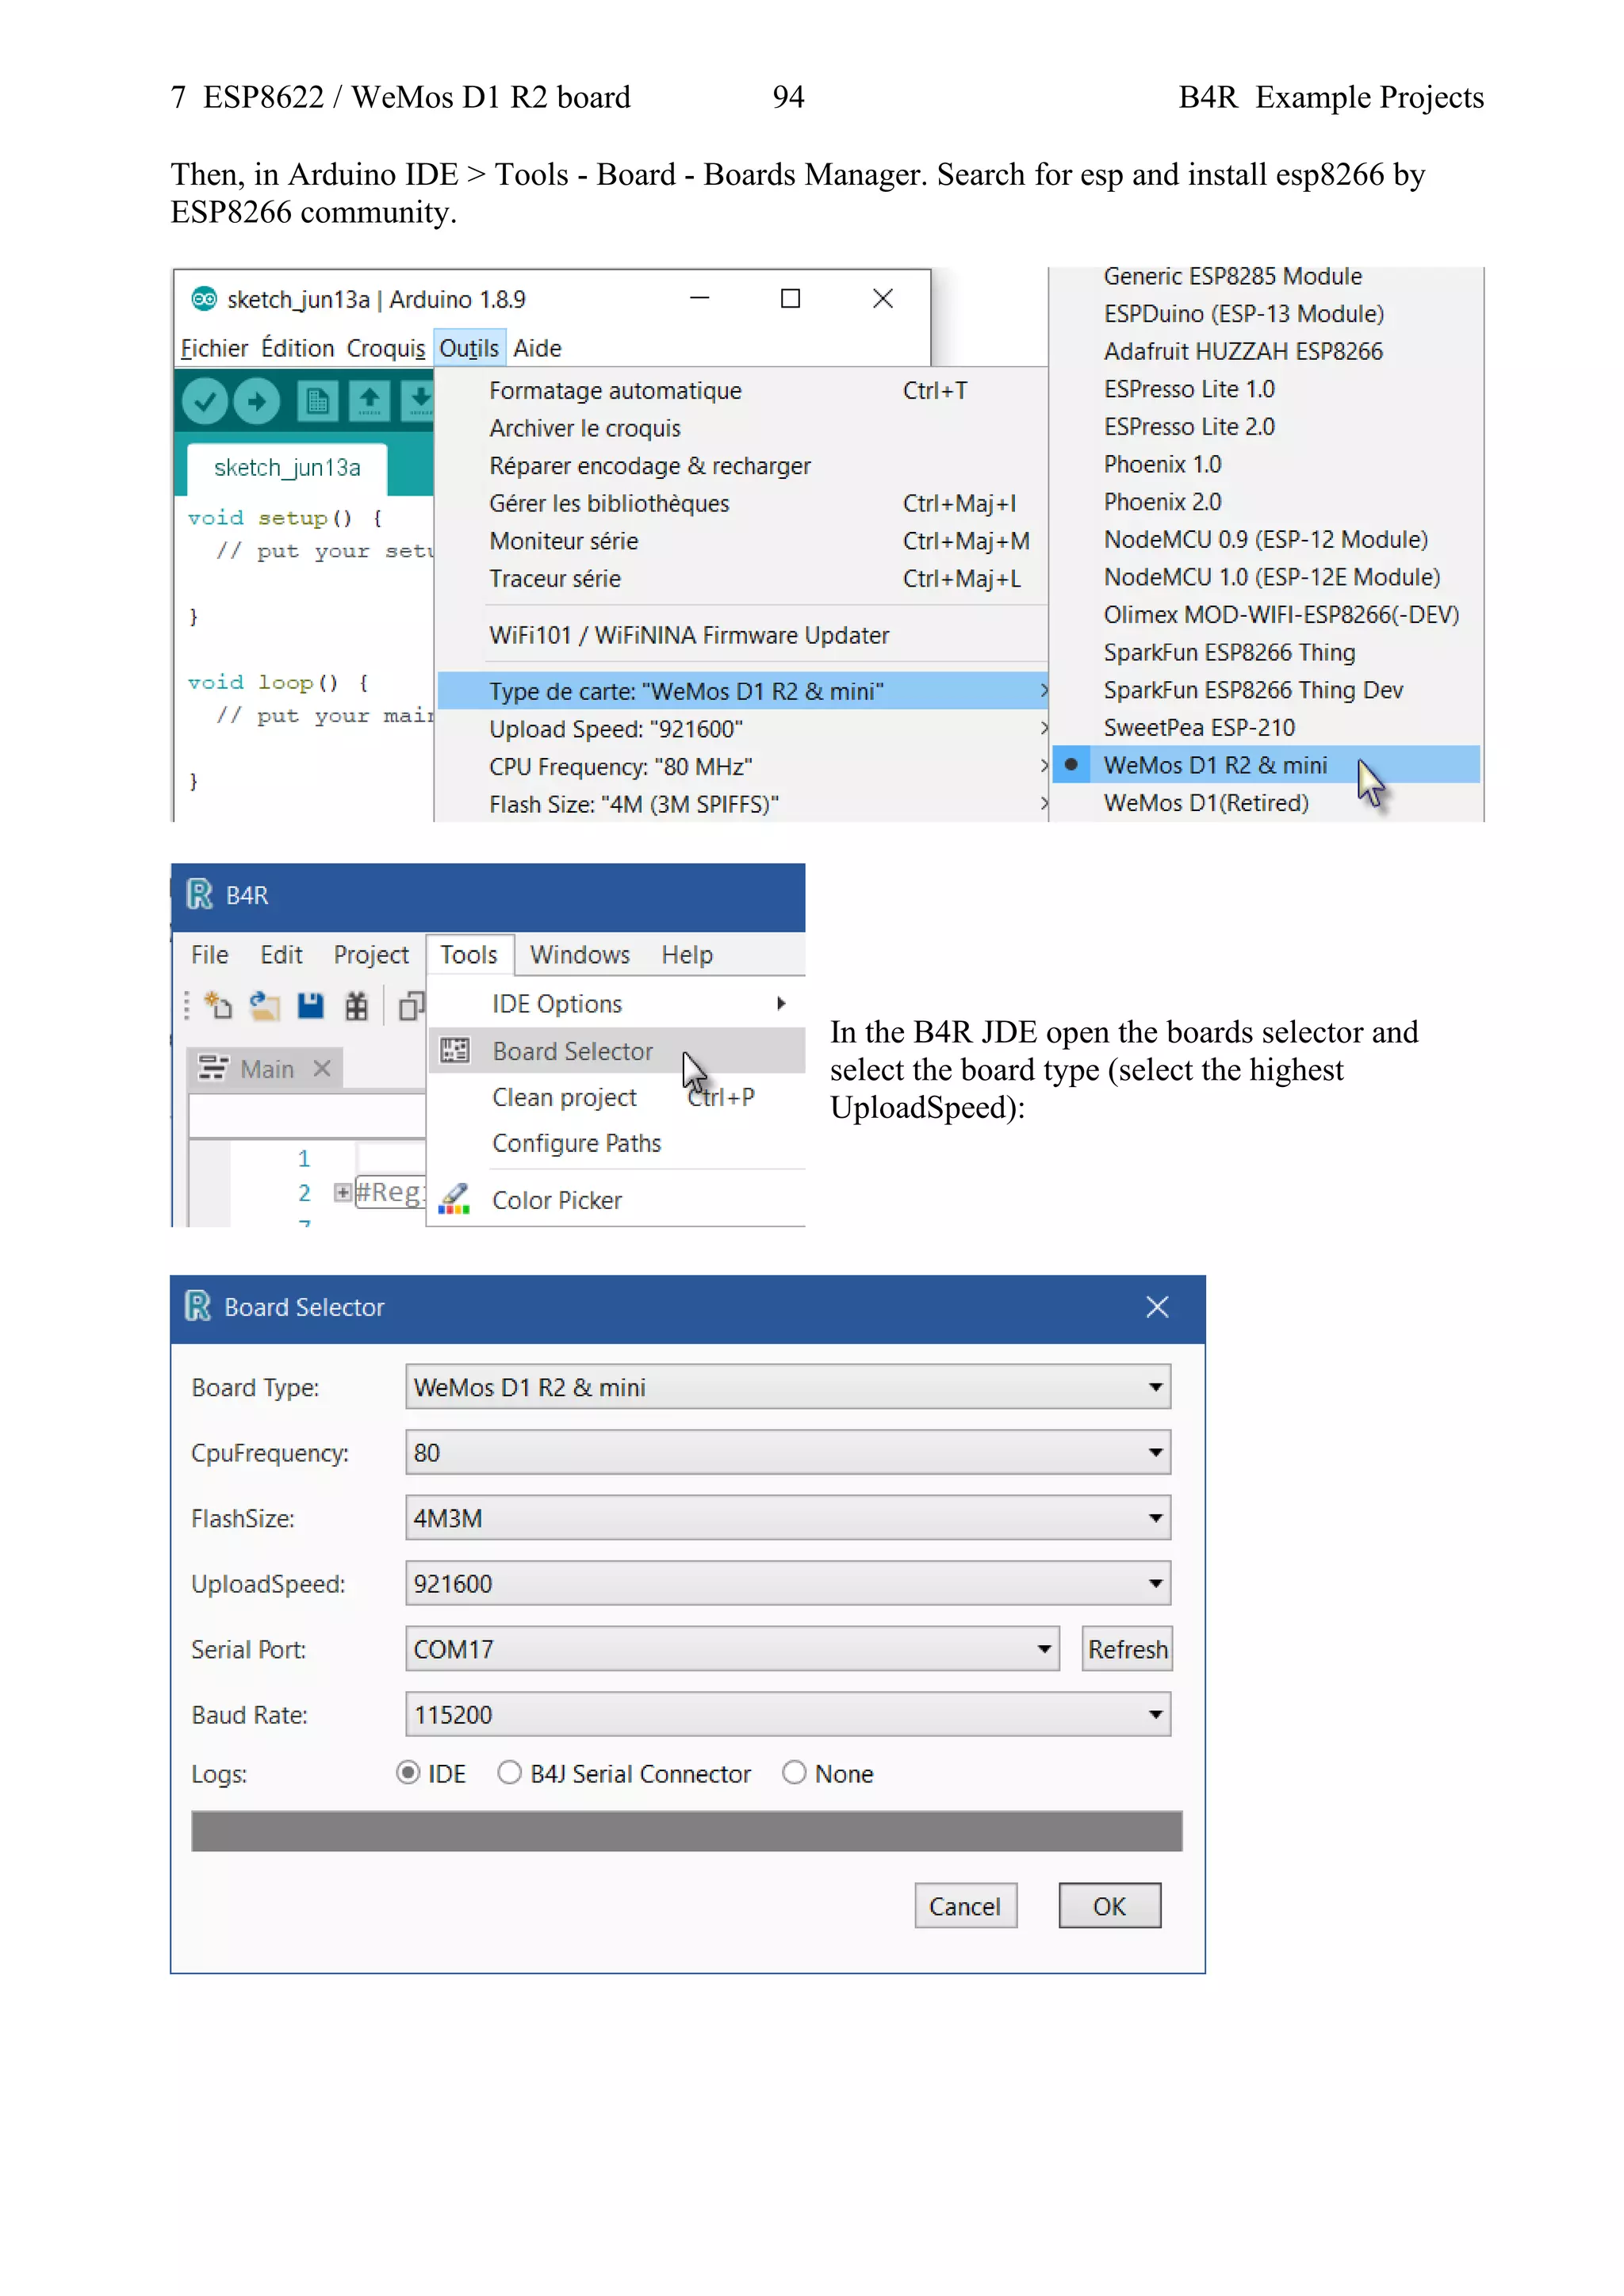Image resolution: width=1624 pixels, height=2296 pixels.
Task: Open the Windows menu in B4R
Action: 580,954
